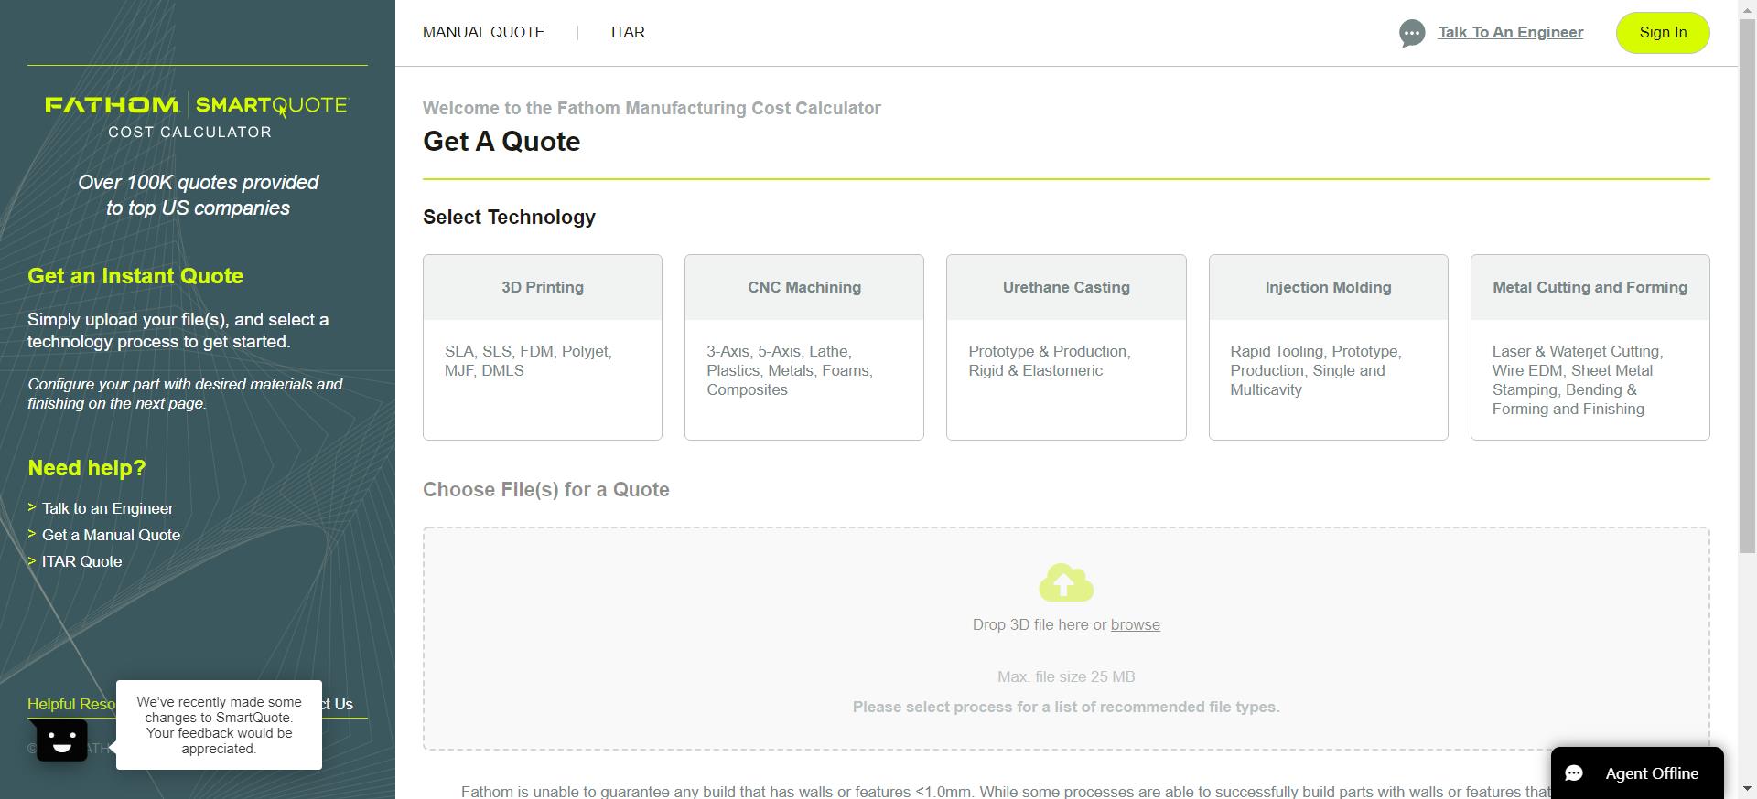
Task: Click the 'Max. file size 25 MB' text
Action: click(1066, 676)
